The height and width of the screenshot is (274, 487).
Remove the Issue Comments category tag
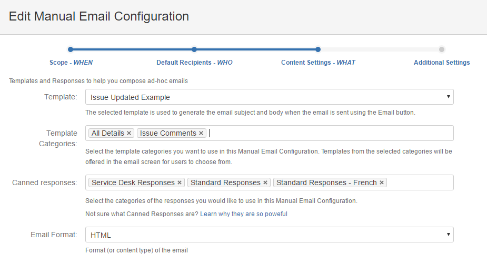tap(201, 133)
